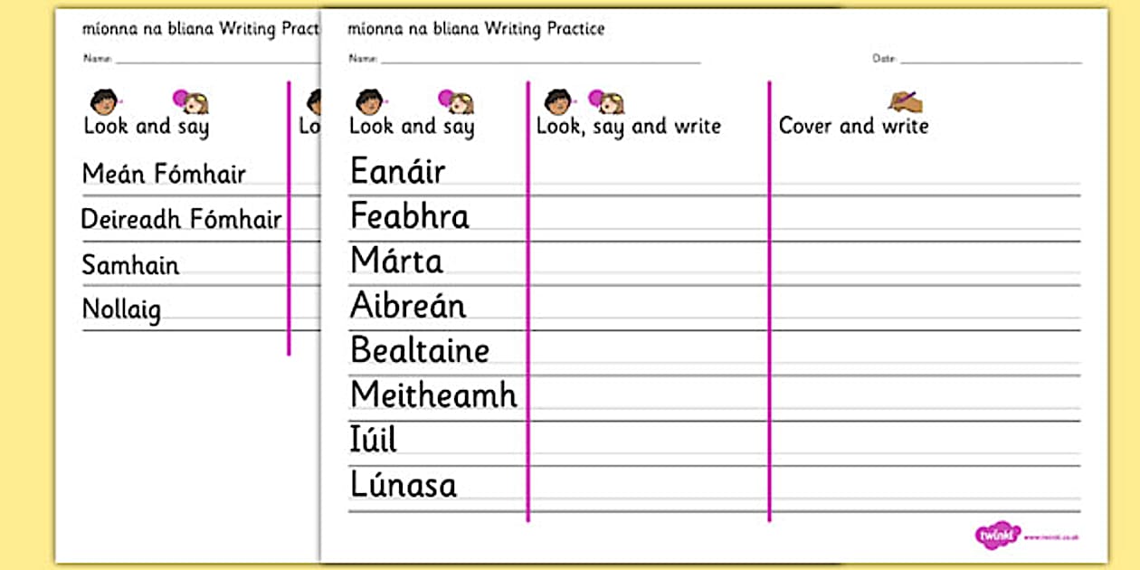Click the writing hand icon above 'Cover and write'

tap(904, 100)
